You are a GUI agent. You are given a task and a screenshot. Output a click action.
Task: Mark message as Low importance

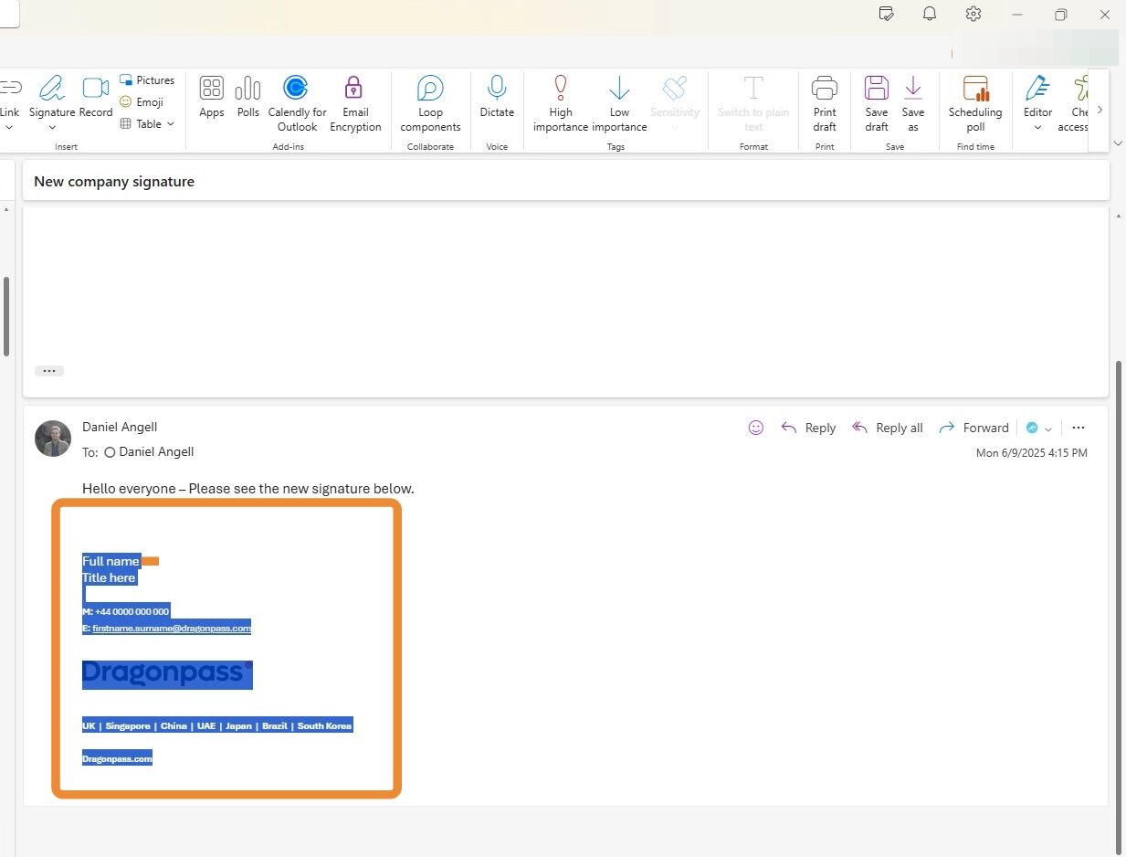619,103
